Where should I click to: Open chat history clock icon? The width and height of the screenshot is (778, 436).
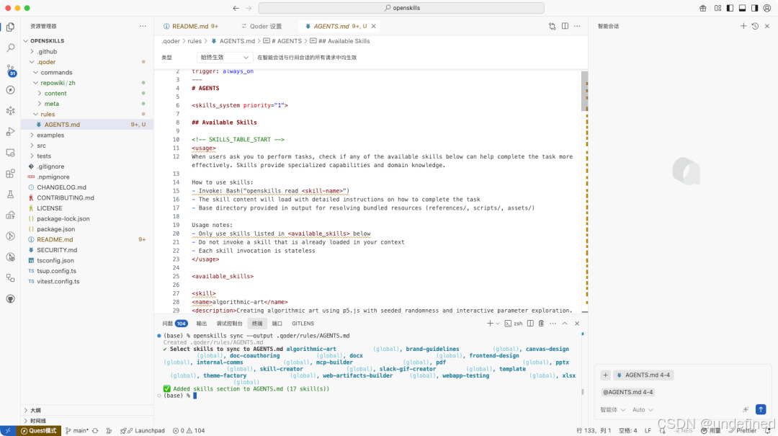(x=755, y=26)
